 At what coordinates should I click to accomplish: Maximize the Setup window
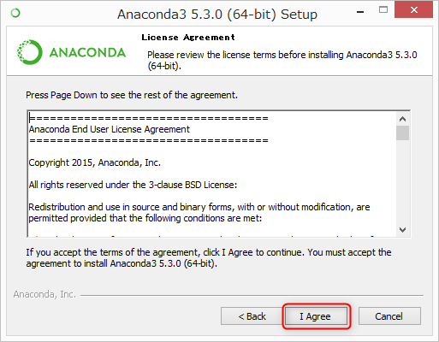pos(383,10)
